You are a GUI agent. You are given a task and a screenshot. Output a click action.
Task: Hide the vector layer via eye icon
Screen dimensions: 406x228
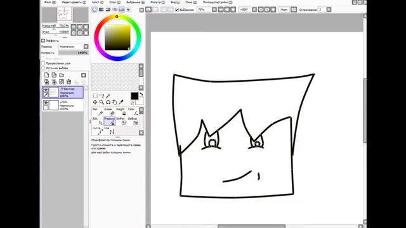[46, 90]
